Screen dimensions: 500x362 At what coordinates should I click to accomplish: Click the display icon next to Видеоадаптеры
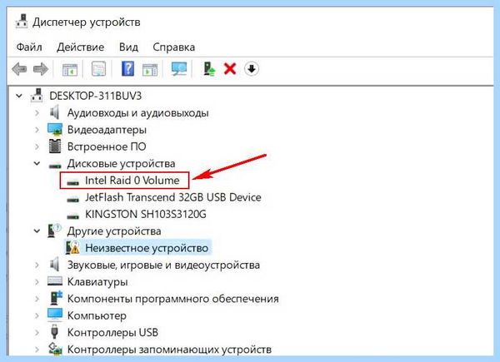click(x=55, y=129)
